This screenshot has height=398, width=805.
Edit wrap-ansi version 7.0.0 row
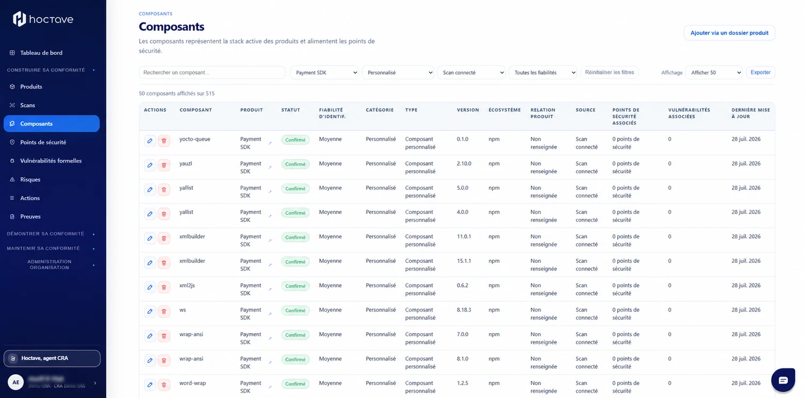tap(150, 336)
